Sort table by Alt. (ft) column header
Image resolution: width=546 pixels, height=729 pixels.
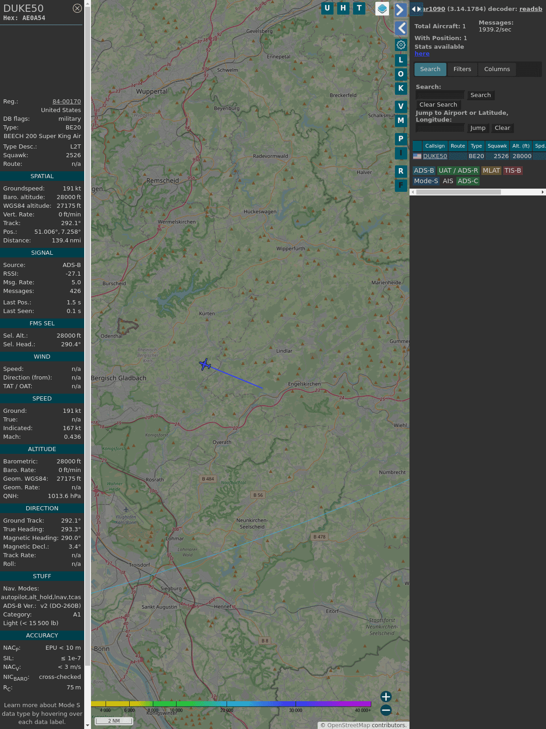pos(521,146)
